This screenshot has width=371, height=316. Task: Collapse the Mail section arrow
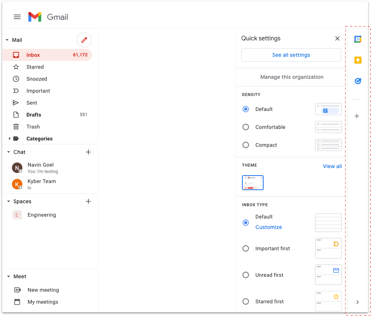pos(7,40)
